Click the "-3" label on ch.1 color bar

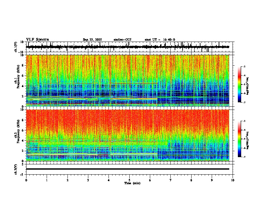click(x=244, y=67)
